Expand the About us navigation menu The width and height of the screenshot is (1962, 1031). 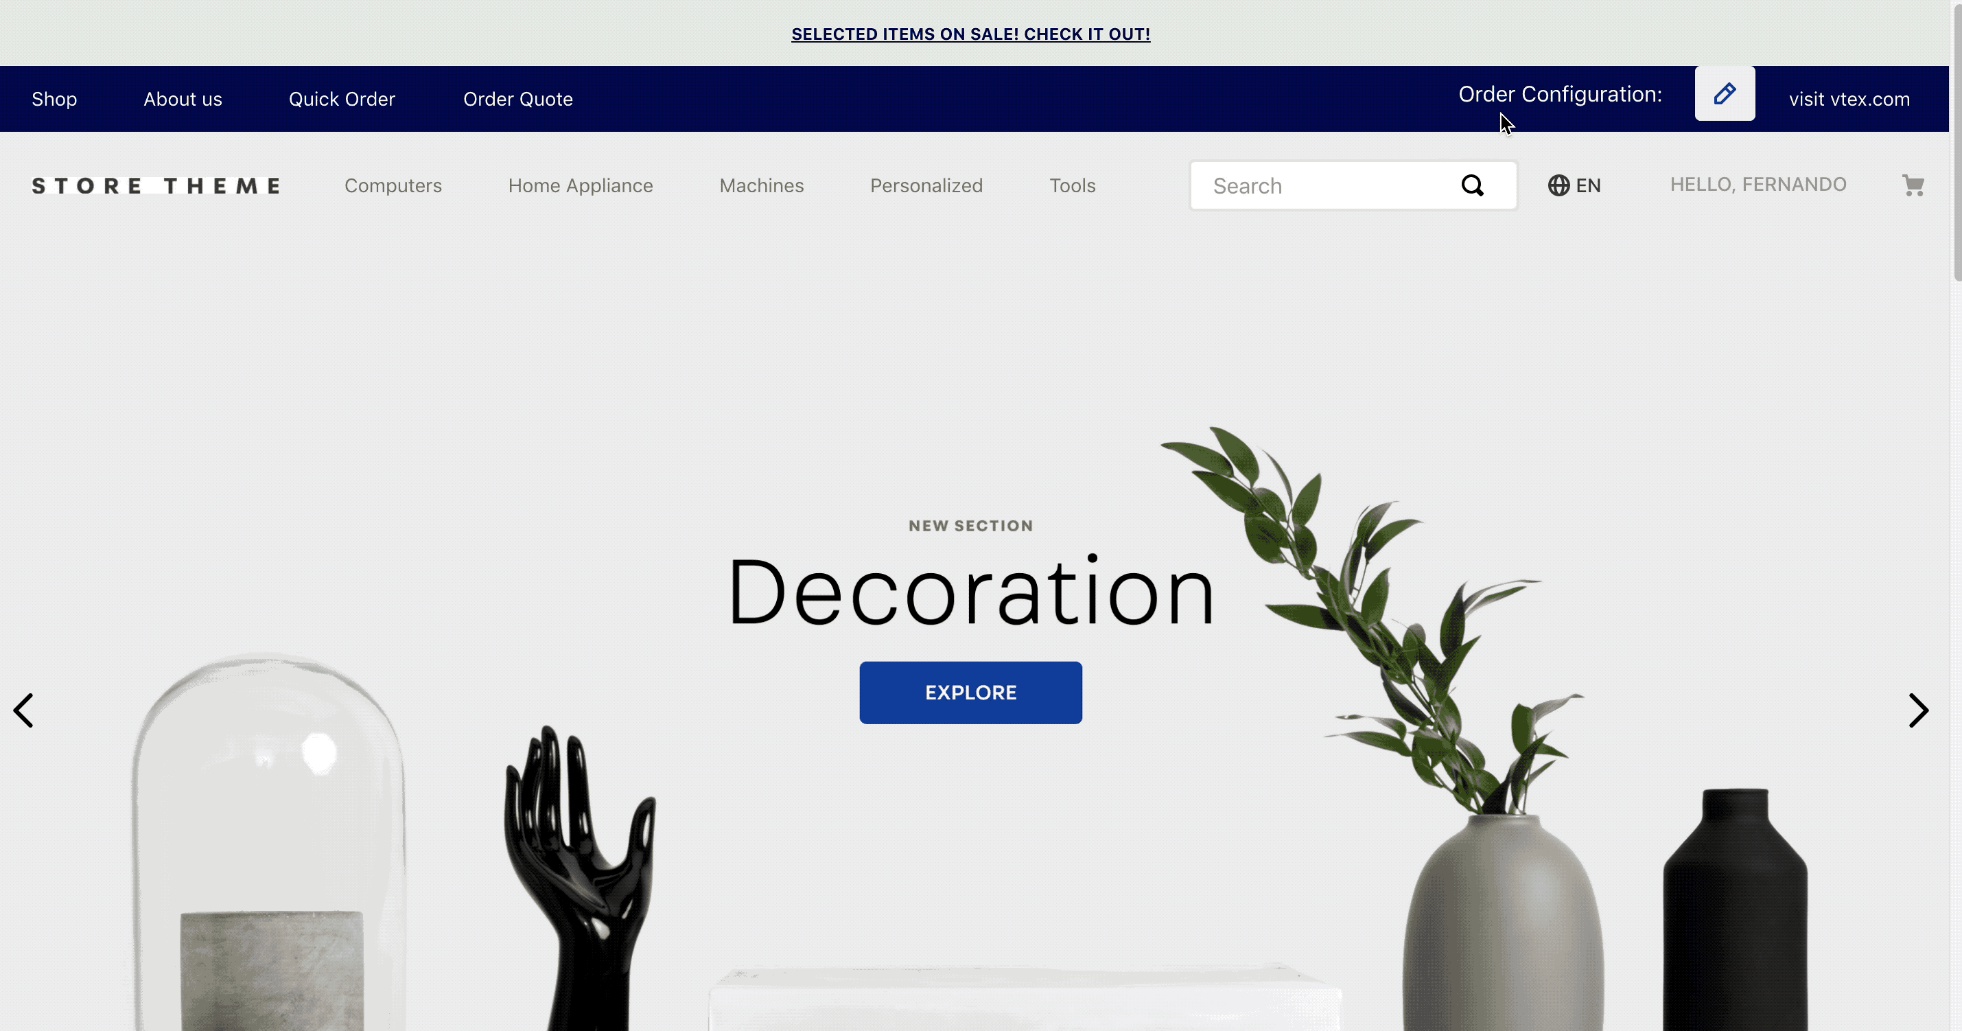coord(182,99)
